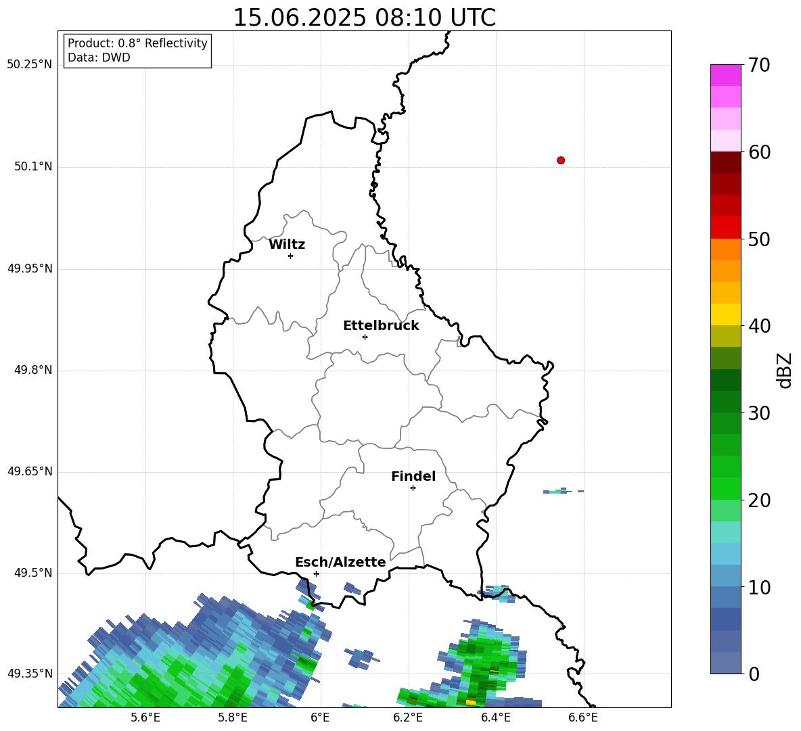The width and height of the screenshot is (801, 731).
Task: Click the dBZ colorbar label
Action: [x=784, y=370]
